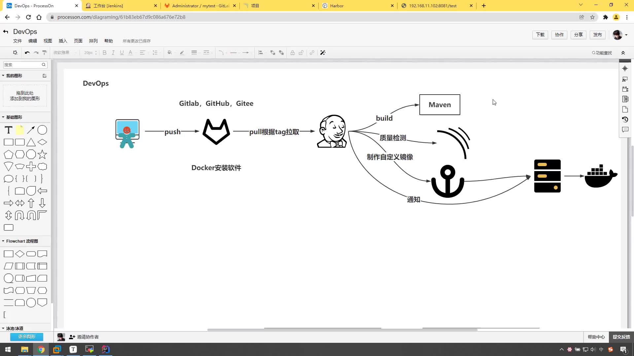Select the Text shape tool
634x356 pixels.
pyautogui.click(x=9, y=130)
